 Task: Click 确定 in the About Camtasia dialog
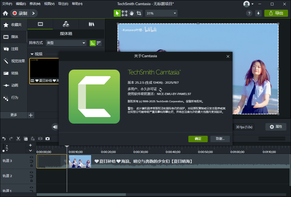(198, 139)
